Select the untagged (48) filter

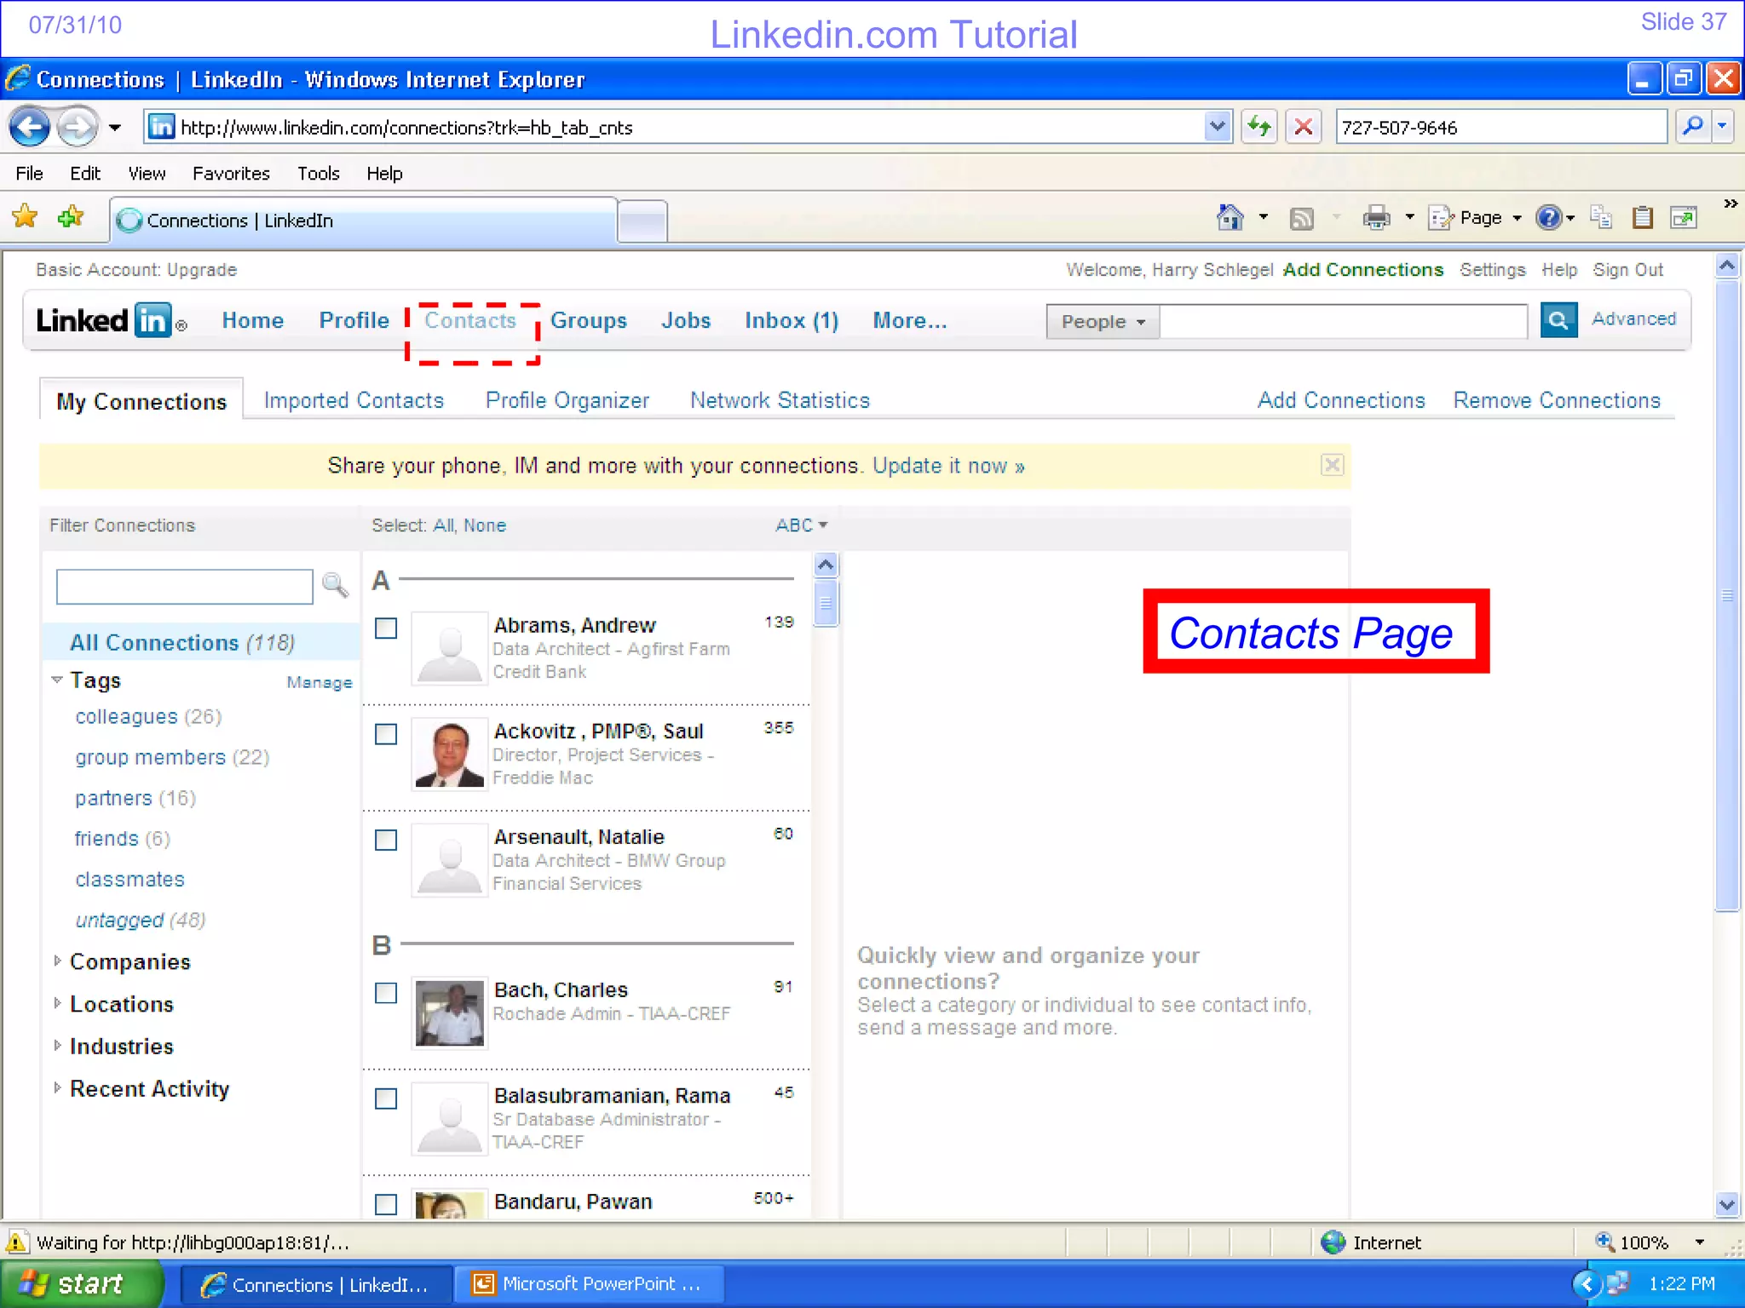(141, 921)
